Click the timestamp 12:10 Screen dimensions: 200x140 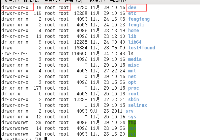(118, 36)
